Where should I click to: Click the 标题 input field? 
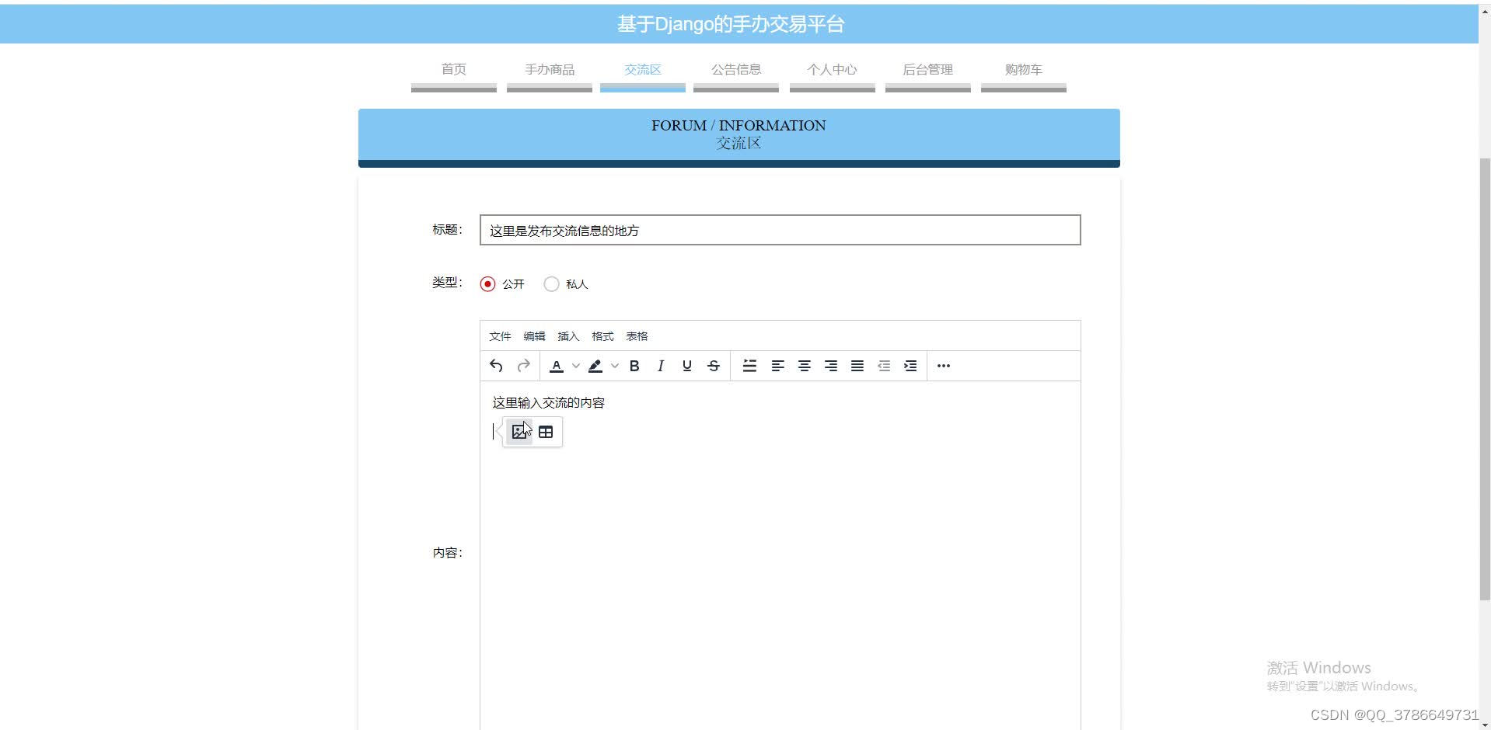[x=780, y=230]
